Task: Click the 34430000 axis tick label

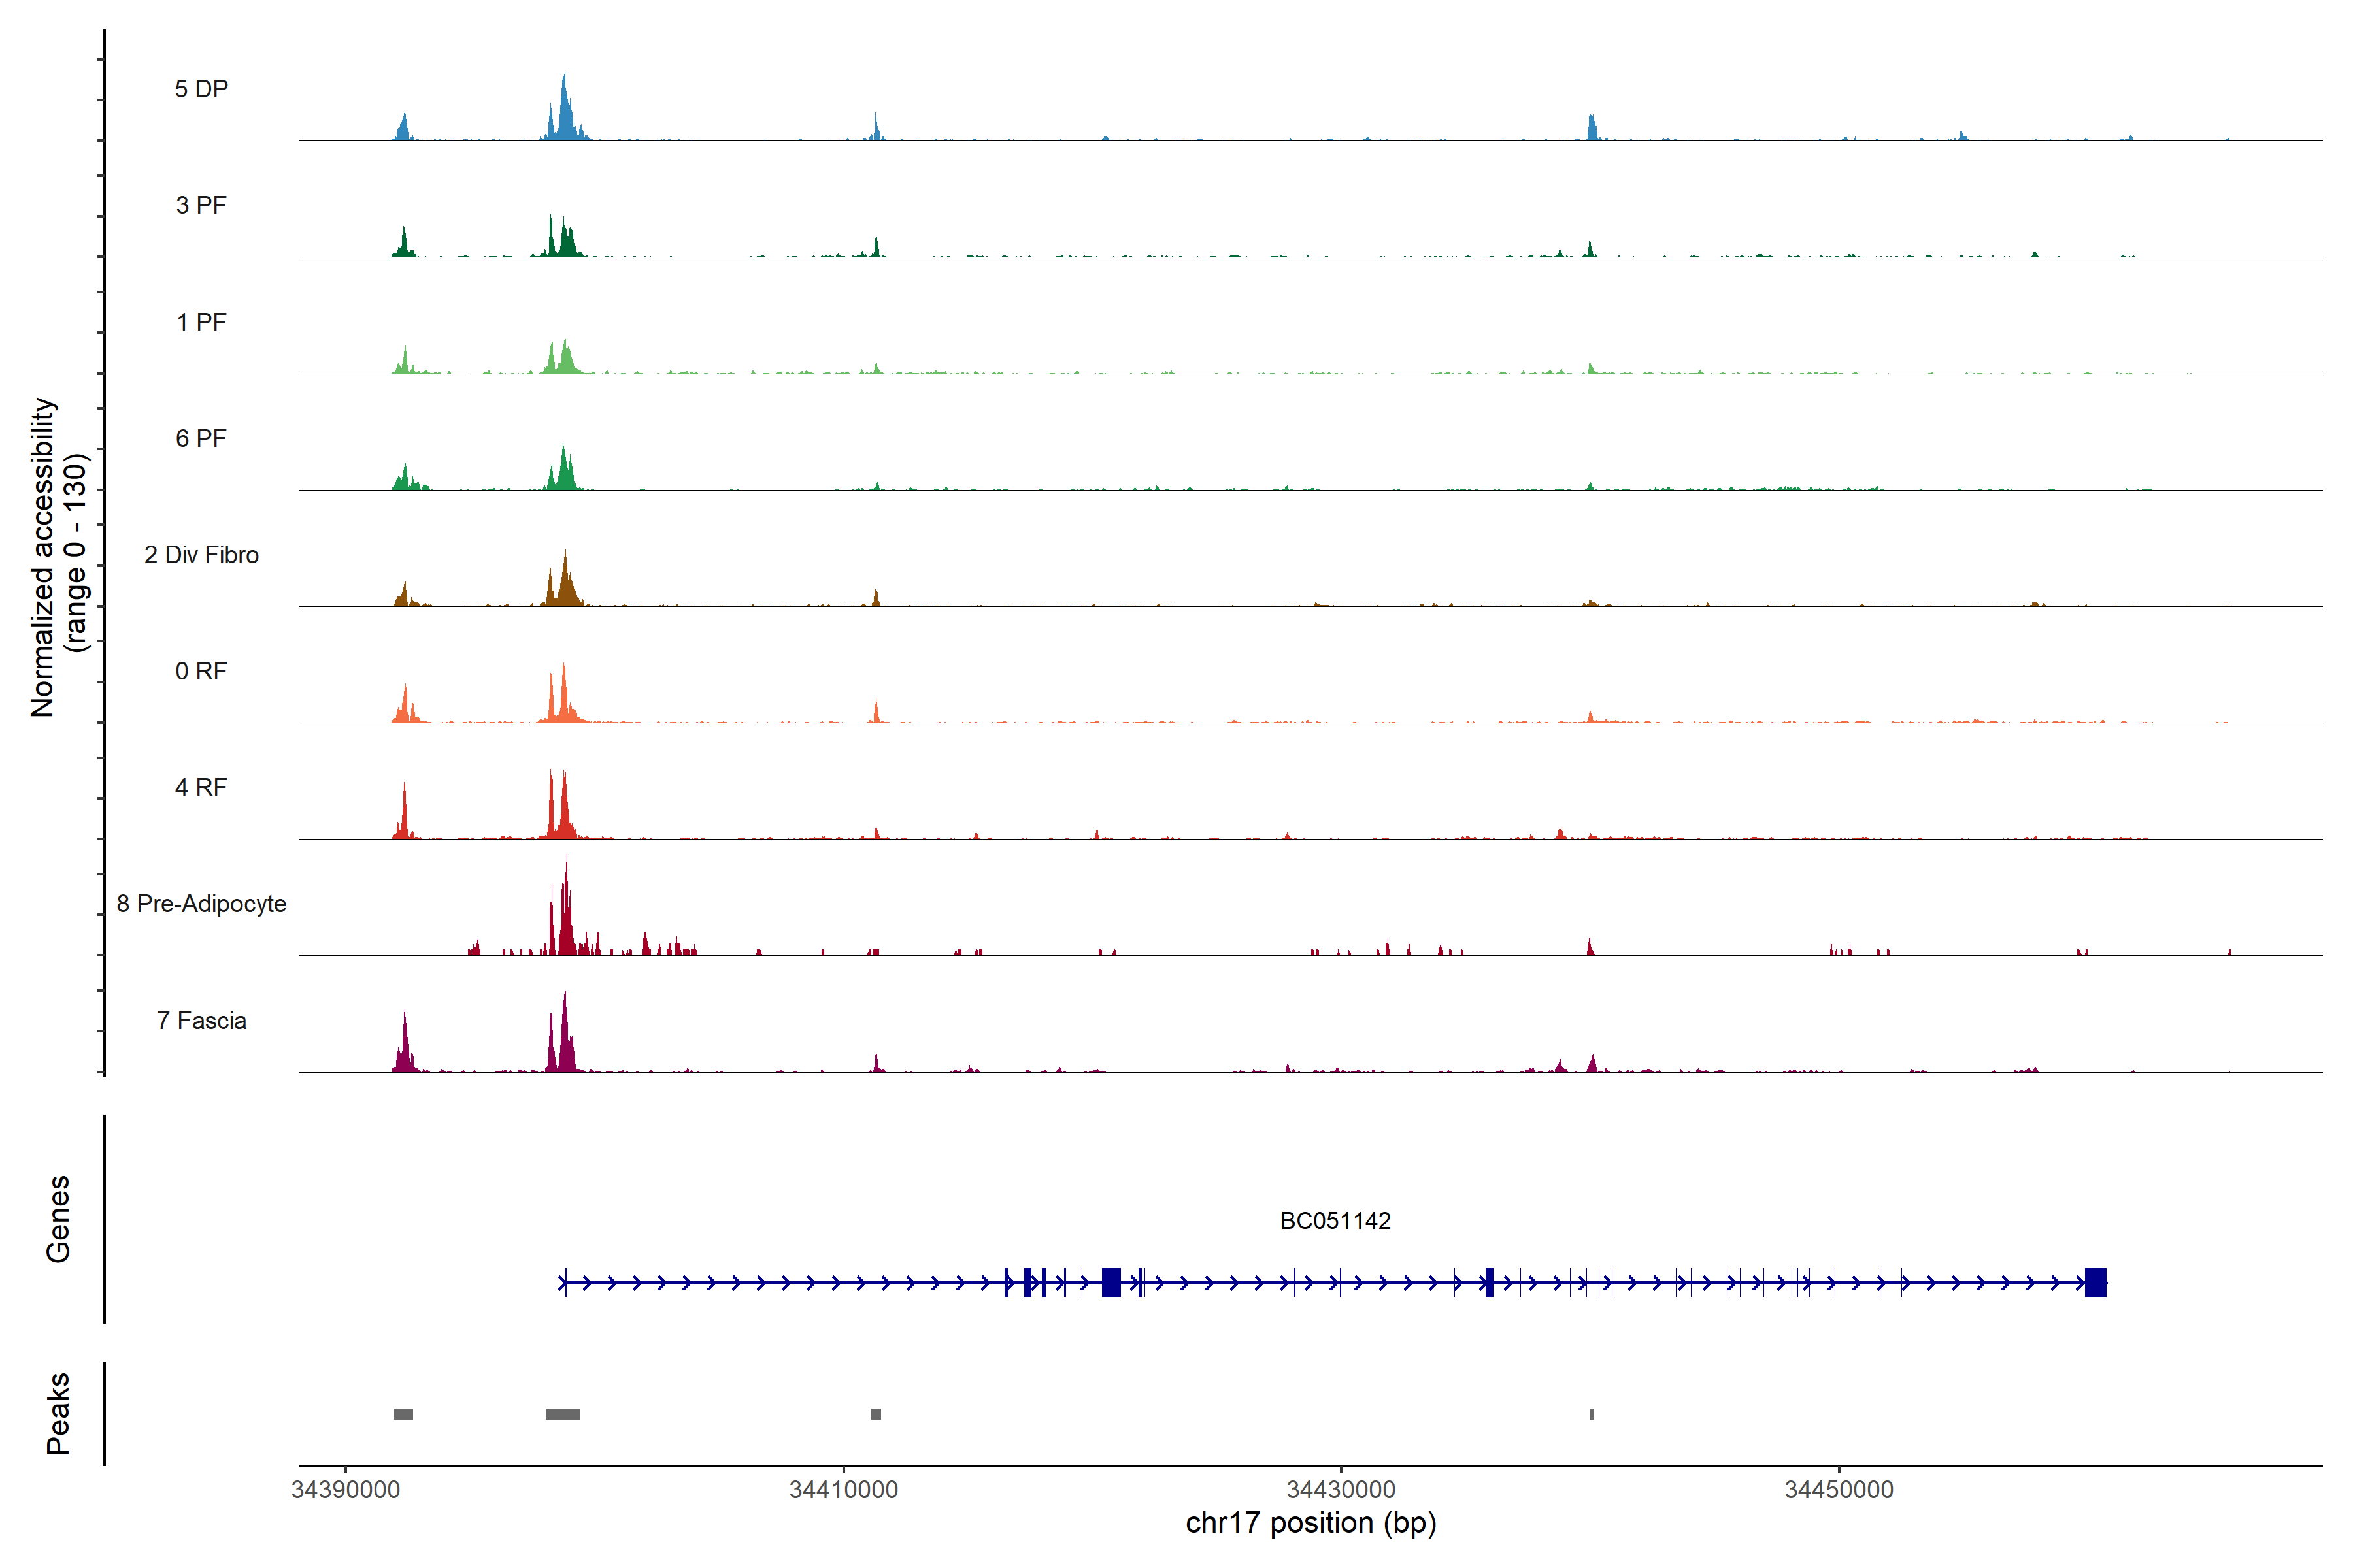Action: point(1341,1489)
